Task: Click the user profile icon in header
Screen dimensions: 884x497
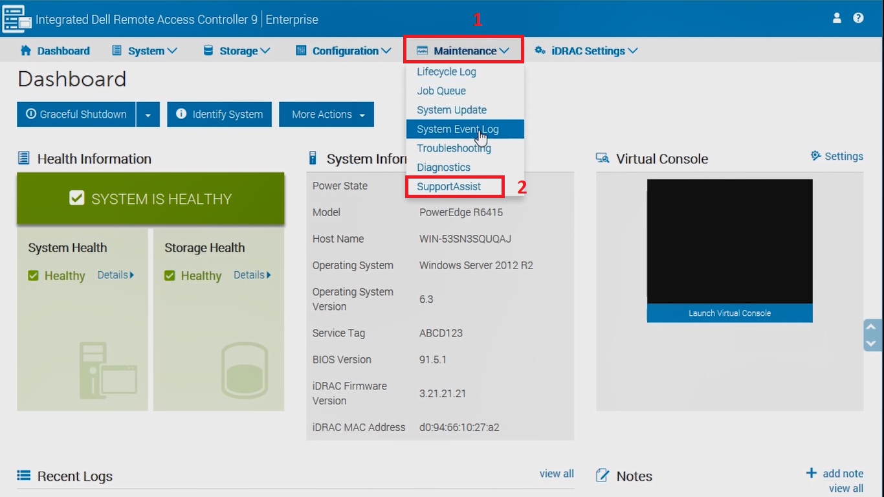Action: tap(837, 18)
